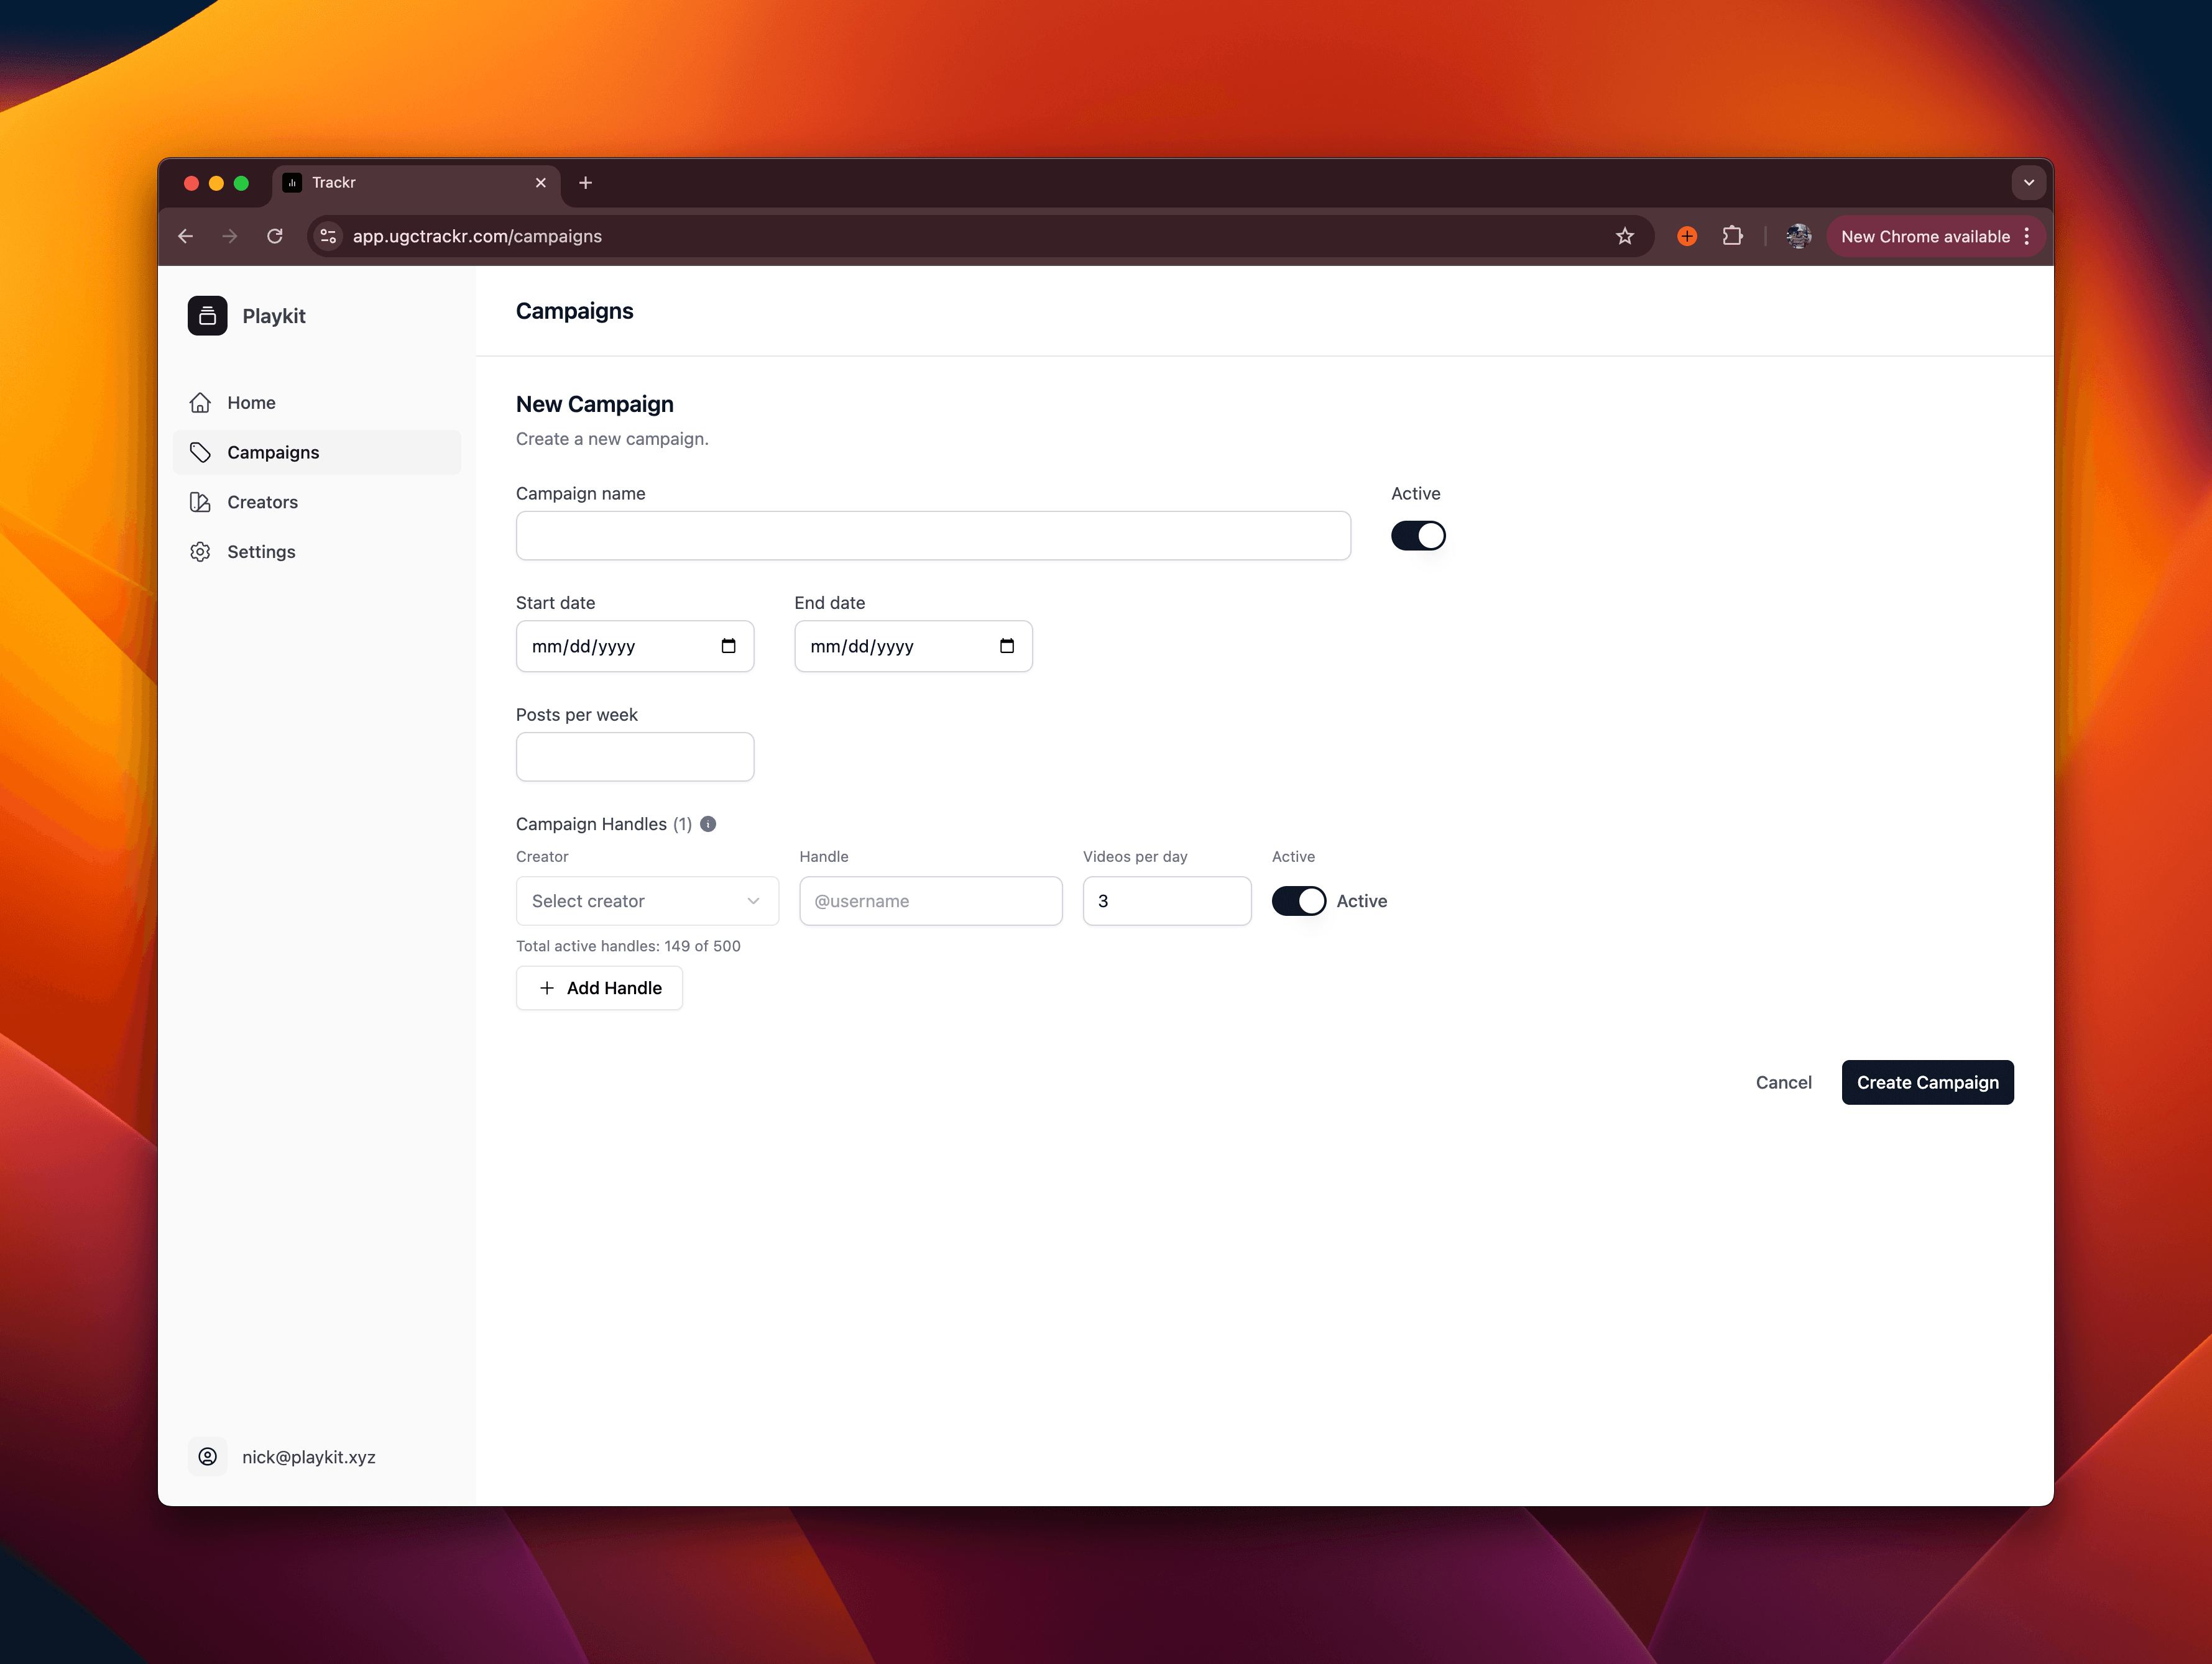Open the Chrome profile avatar
This screenshot has width=2212, height=1664.
(x=1798, y=237)
